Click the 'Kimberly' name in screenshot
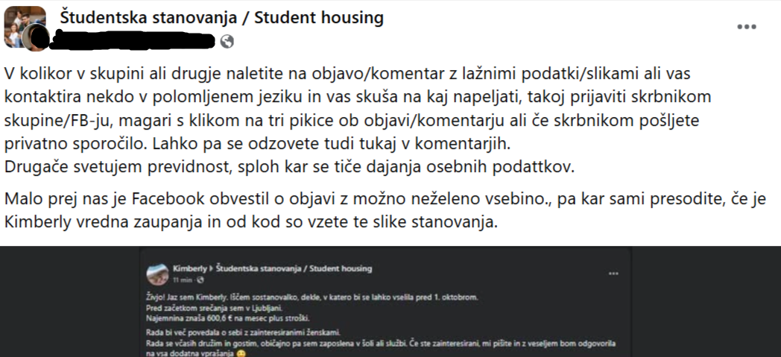Viewport: 781px width, 357px height. (x=189, y=268)
